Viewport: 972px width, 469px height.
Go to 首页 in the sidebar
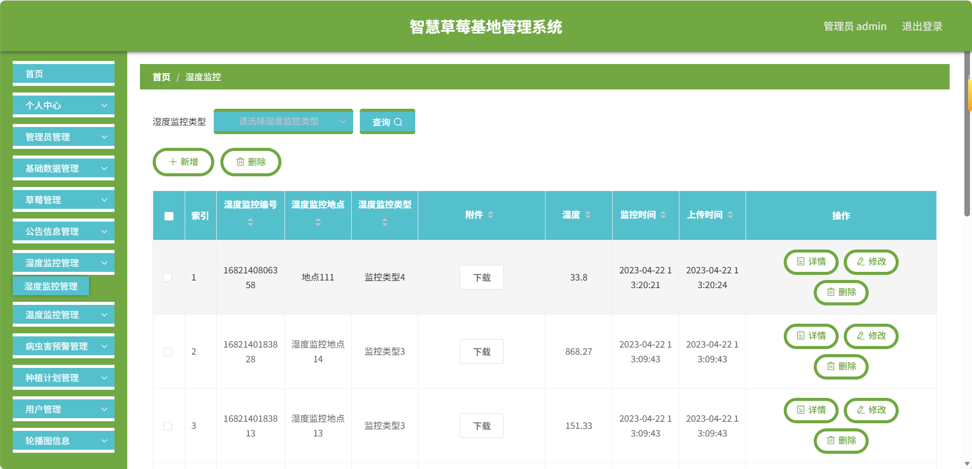pyautogui.click(x=64, y=74)
